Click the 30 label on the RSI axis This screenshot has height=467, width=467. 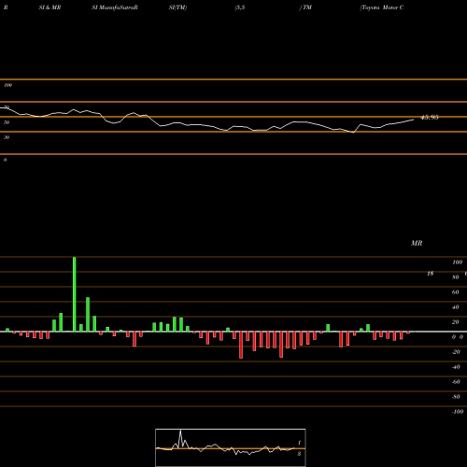(7, 137)
